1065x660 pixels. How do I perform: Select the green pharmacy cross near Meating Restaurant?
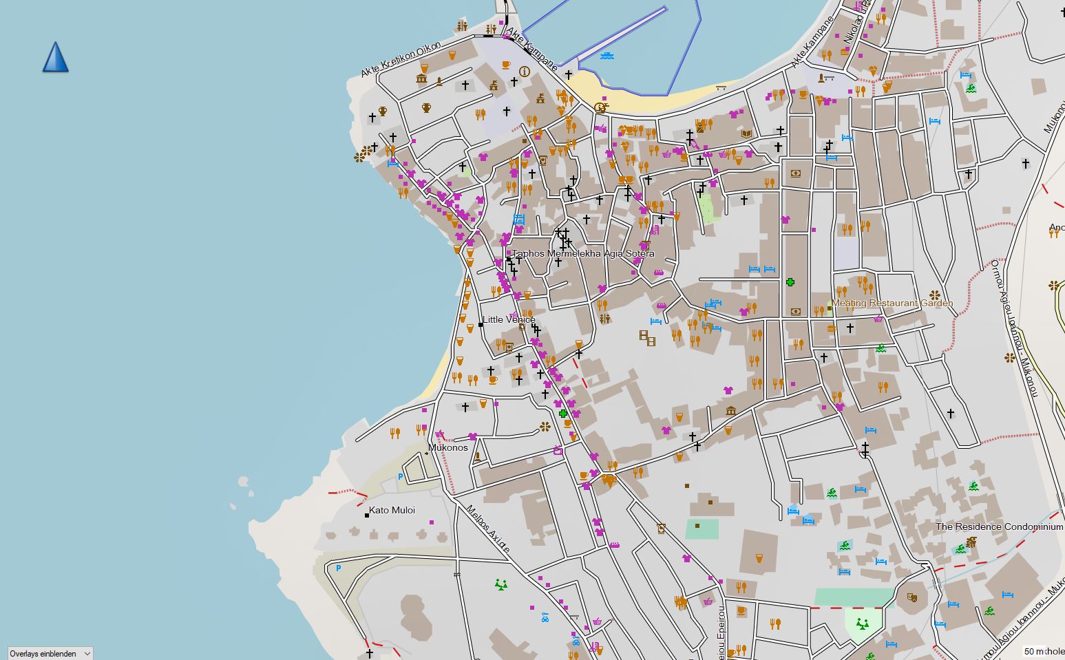tap(790, 282)
